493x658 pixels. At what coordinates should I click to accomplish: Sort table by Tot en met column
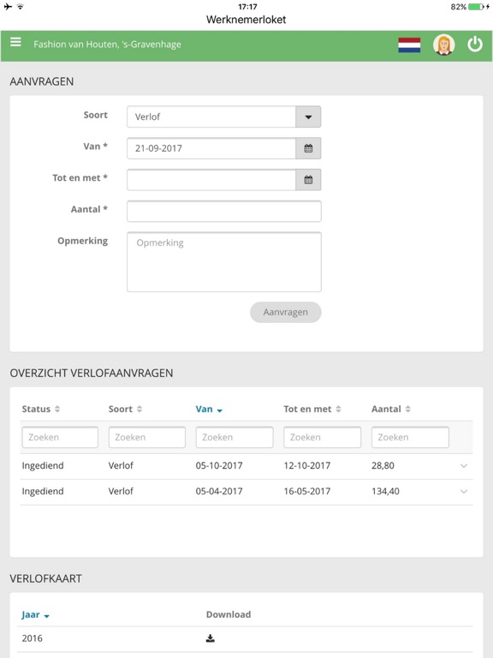coord(312,410)
